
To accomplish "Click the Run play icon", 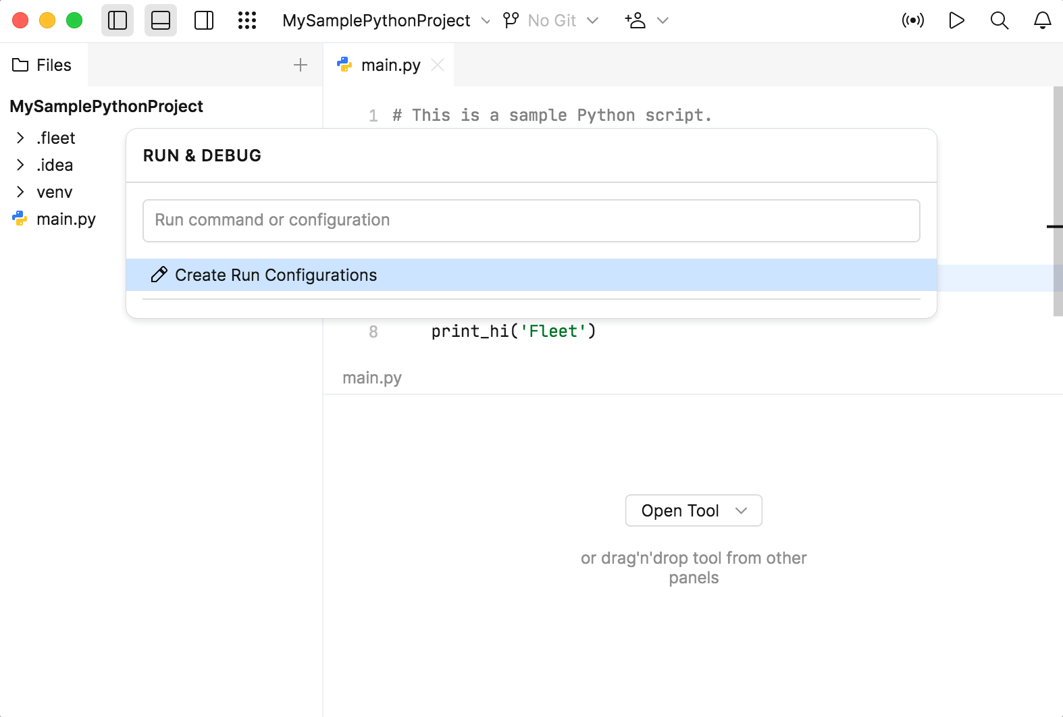I will 956,21.
